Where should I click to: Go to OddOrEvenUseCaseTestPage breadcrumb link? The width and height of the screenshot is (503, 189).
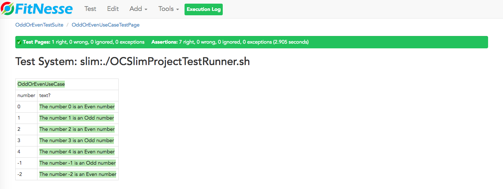[x=106, y=25]
